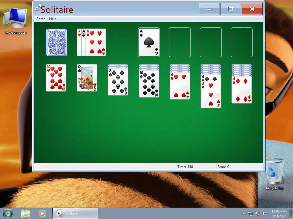The width and height of the screenshot is (293, 219).
Task: Select the 4 of hearts card
Action: pyautogui.click(x=180, y=86)
